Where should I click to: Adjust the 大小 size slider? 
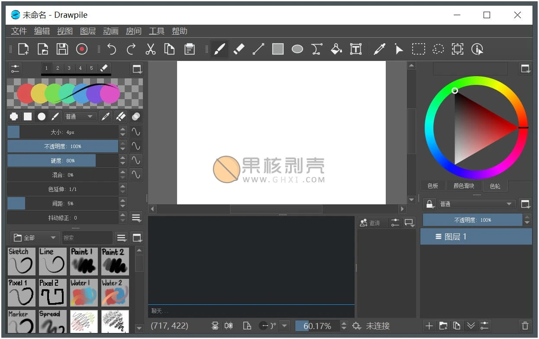pyautogui.click(x=63, y=132)
